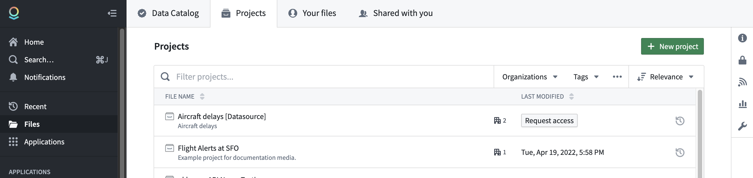Click the Filter projects search field
Screen dimensions: 753x178
(323, 77)
